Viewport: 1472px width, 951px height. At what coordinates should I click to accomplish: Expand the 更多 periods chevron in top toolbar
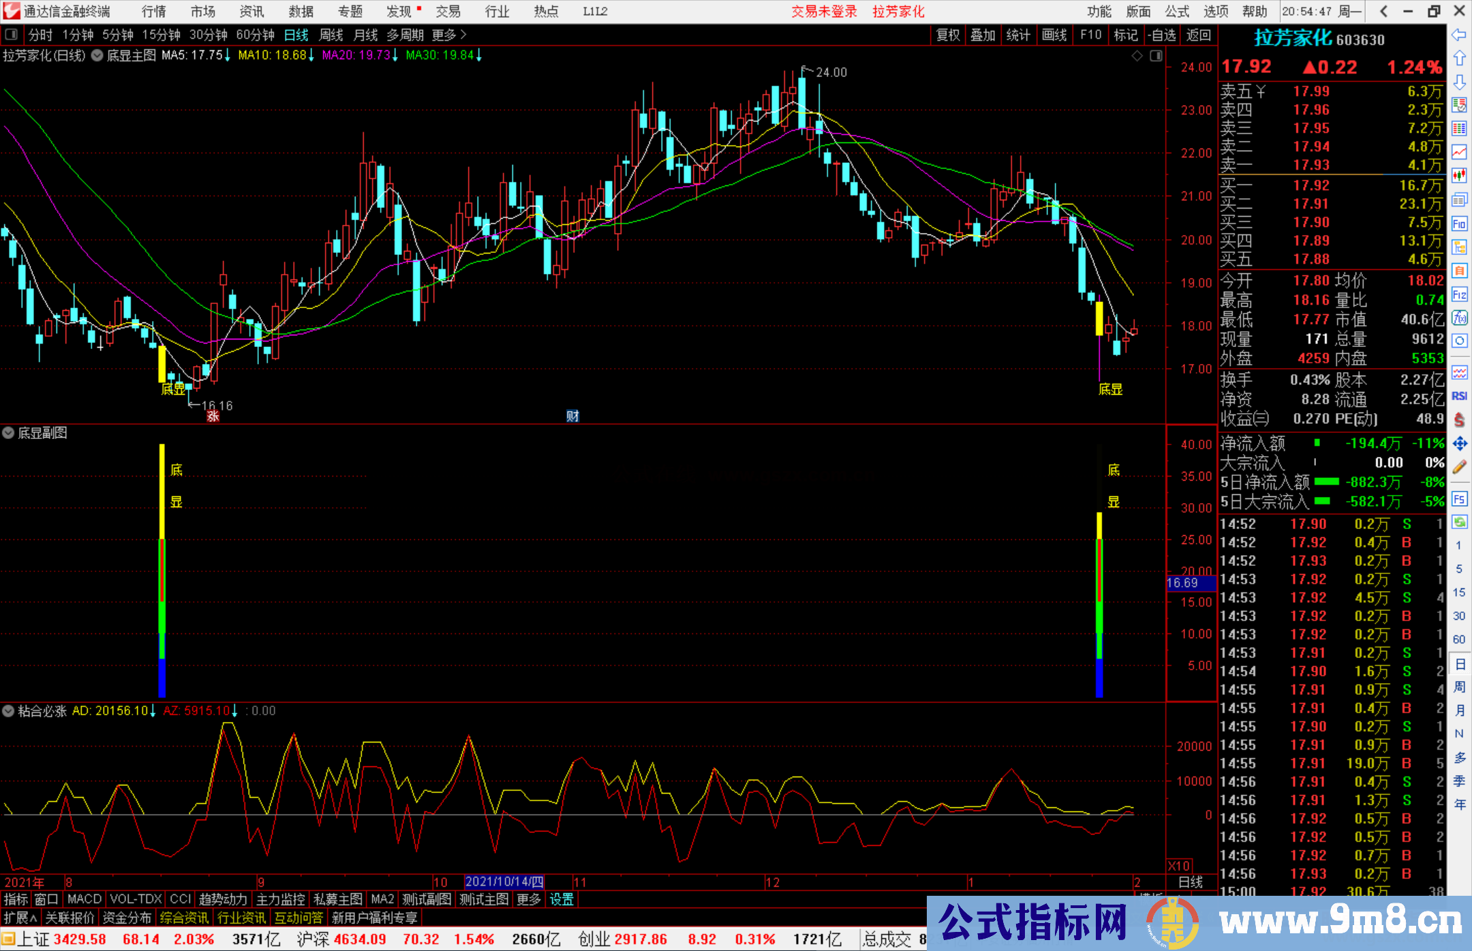coord(450,35)
